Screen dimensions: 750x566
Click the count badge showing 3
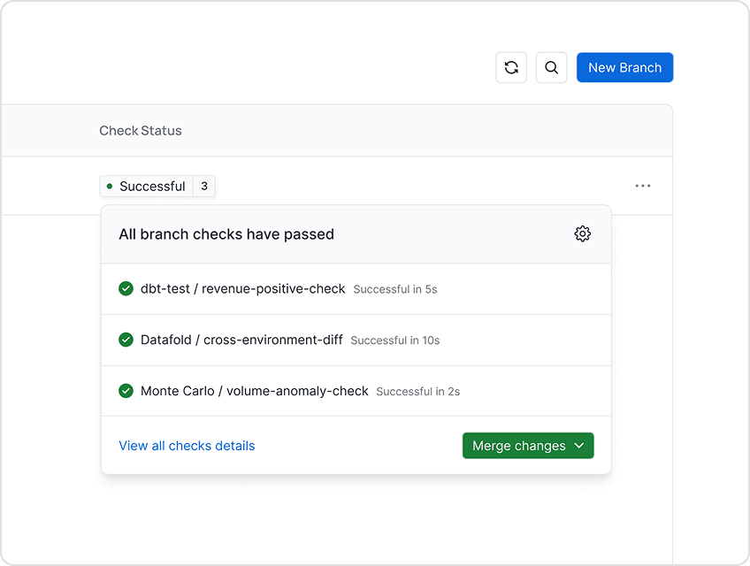203,186
